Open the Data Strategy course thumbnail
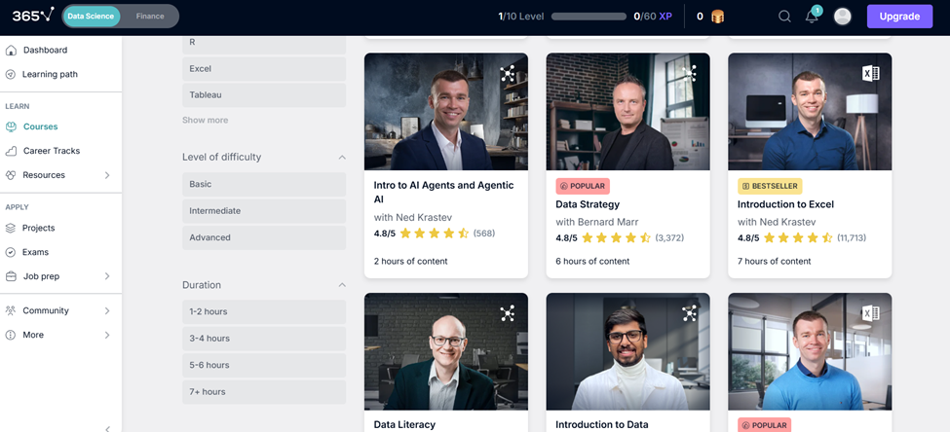Screen dimensions: 950x432 (627, 112)
